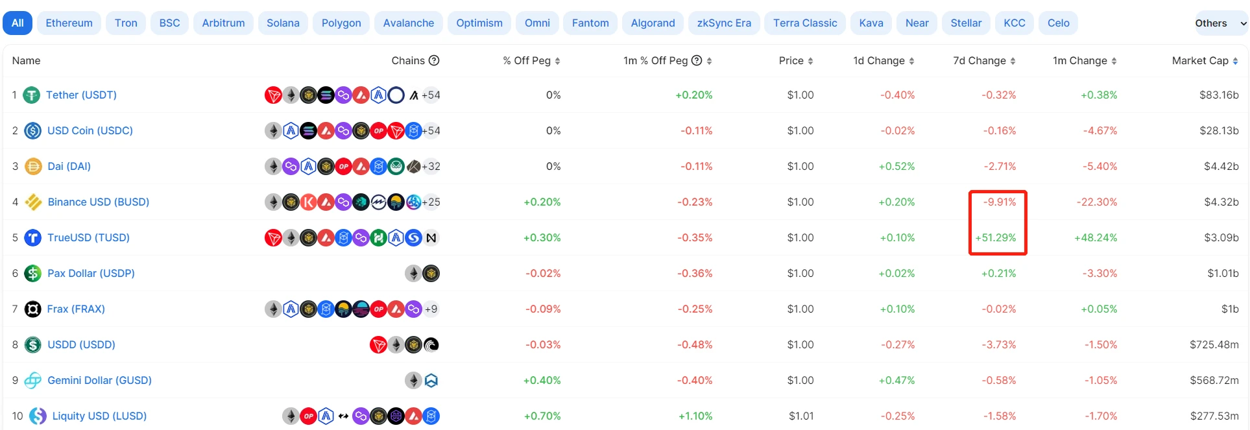
Task: Click the +32 chains badge in Dai row
Action: tap(431, 167)
